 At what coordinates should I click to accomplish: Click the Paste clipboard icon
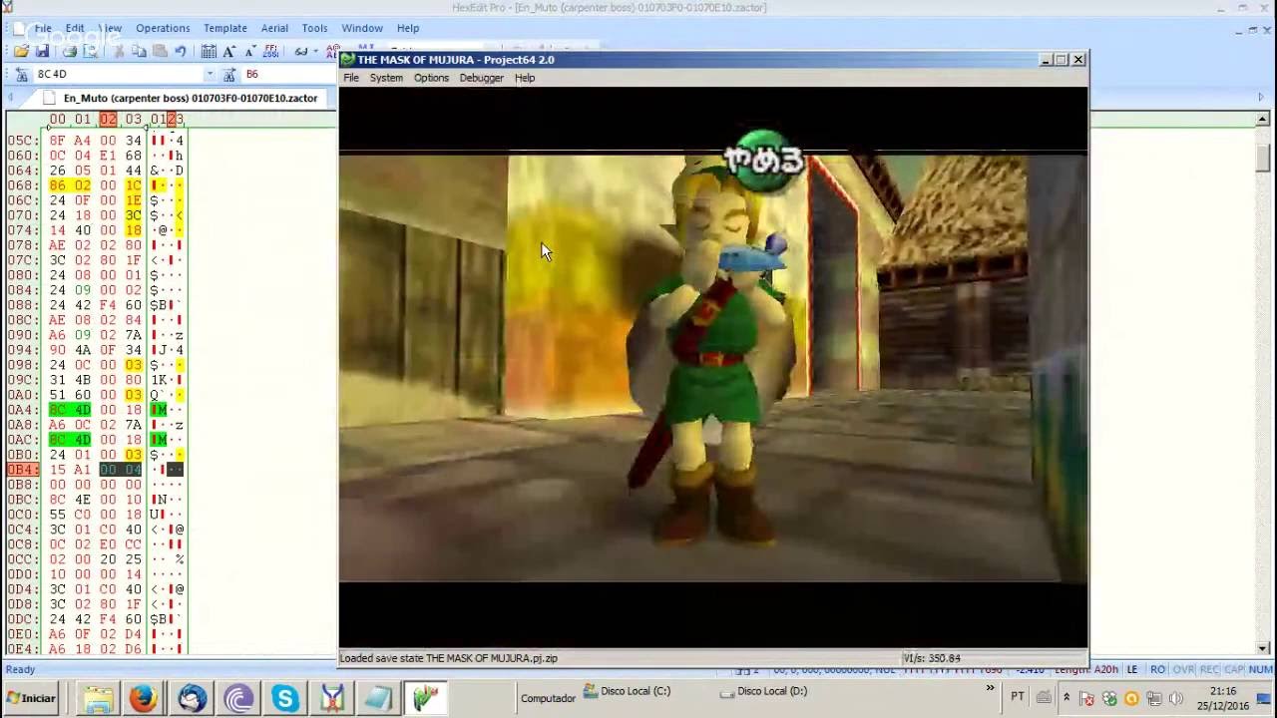coord(160,51)
